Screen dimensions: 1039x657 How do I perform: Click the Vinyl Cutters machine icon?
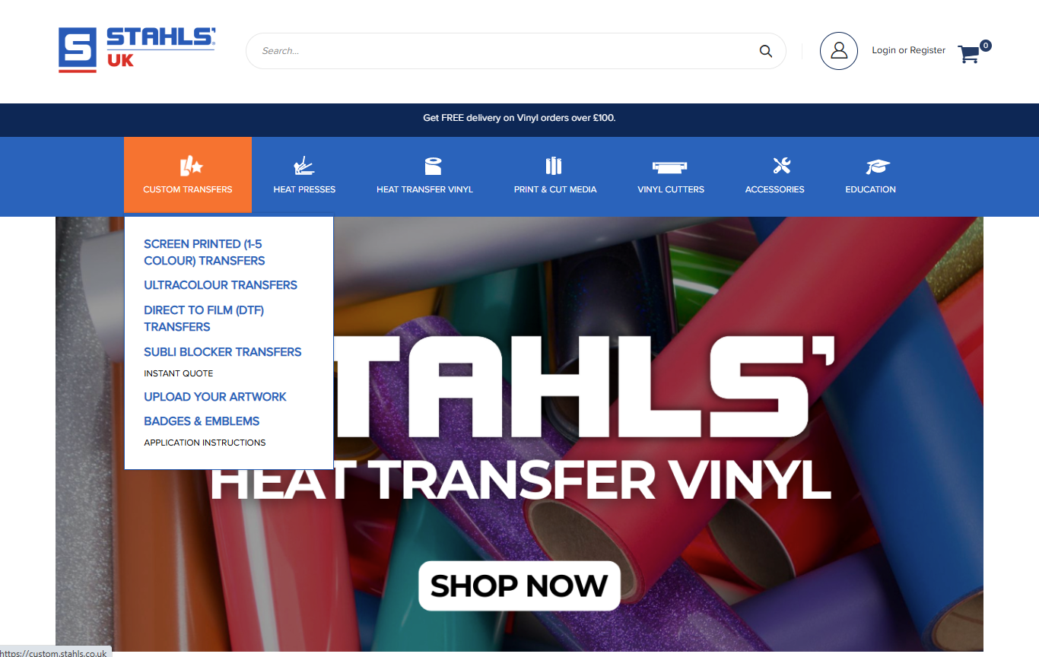coord(670,166)
